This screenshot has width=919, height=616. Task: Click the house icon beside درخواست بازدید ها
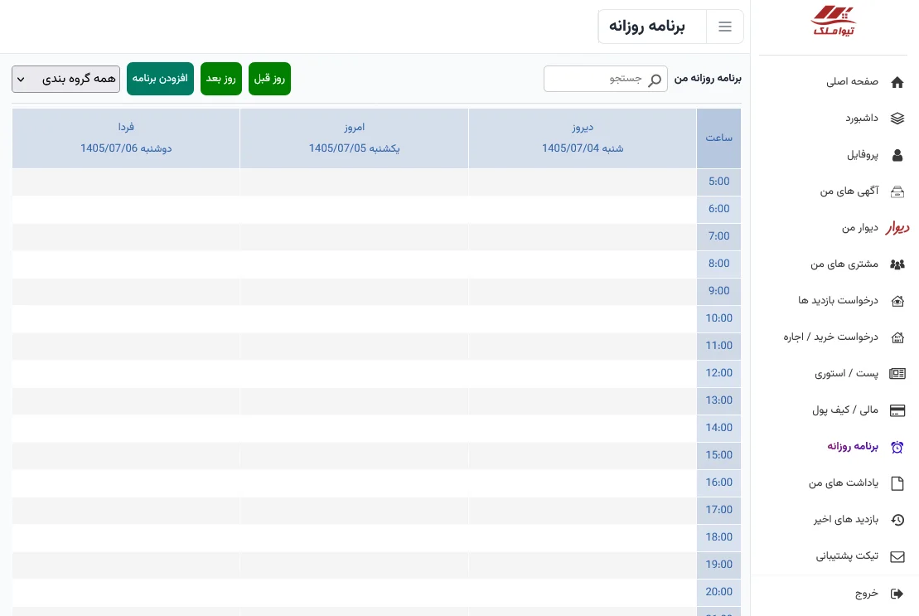(897, 301)
